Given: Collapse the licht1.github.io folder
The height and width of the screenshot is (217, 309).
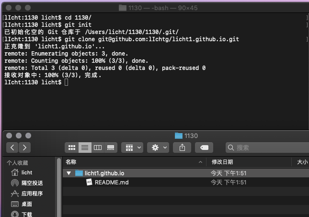Looking at the screenshot, I should pos(69,173).
